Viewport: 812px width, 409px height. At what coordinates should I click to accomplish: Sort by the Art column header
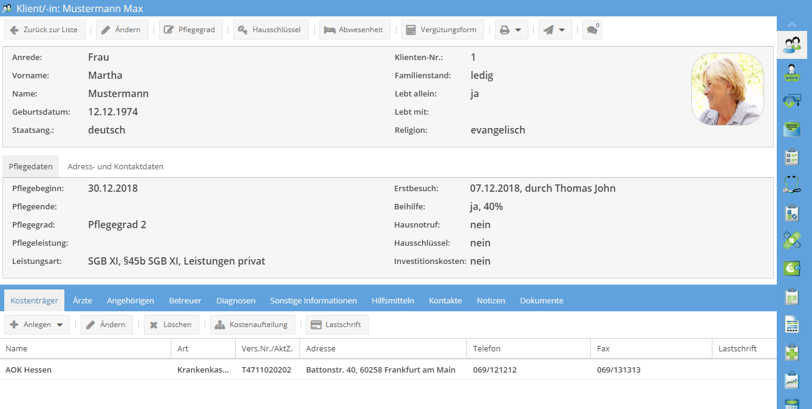203,349
